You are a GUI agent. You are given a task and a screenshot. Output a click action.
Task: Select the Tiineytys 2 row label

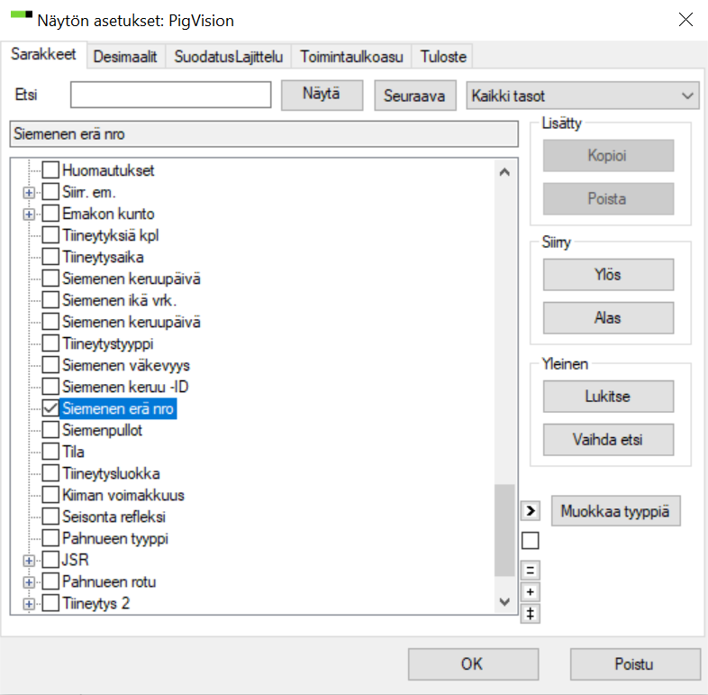[96, 603]
